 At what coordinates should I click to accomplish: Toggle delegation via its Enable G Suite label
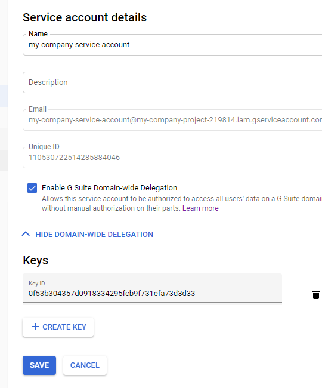pyautogui.click(x=109, y=188)
